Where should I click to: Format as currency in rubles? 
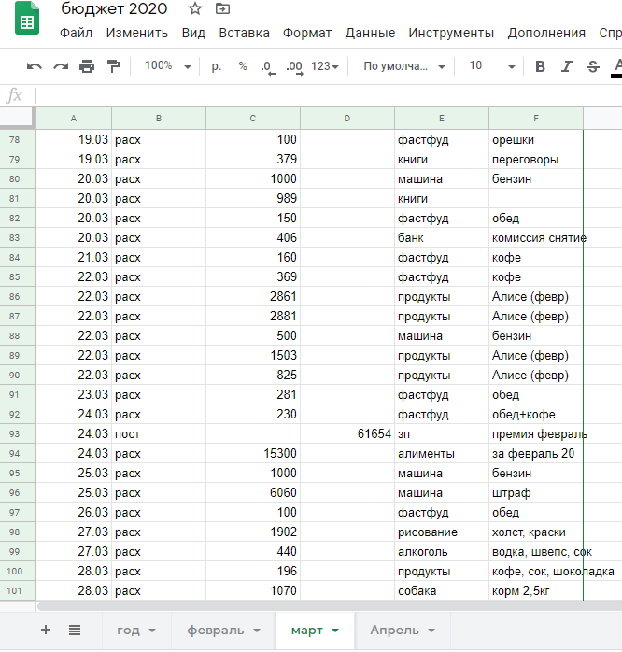[x=216, y=66]
